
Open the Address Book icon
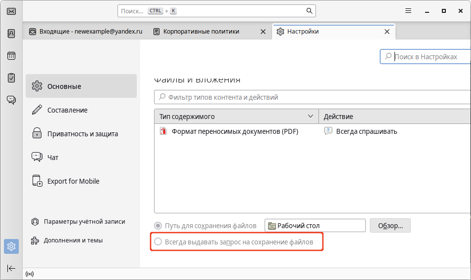click(11, 34)
